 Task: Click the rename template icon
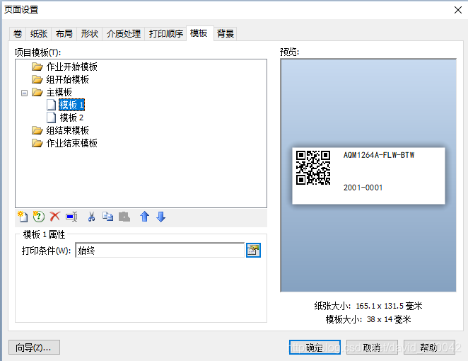pos(71,217)
